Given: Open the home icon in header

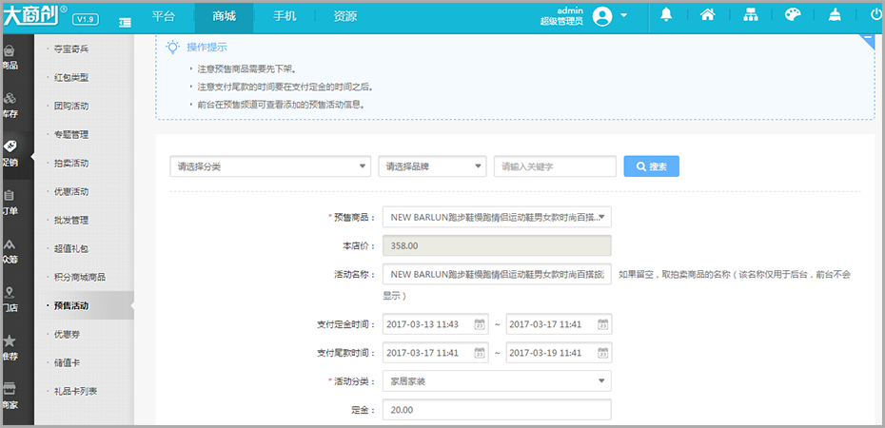Looking at the screenshot, I should (708, 16).
